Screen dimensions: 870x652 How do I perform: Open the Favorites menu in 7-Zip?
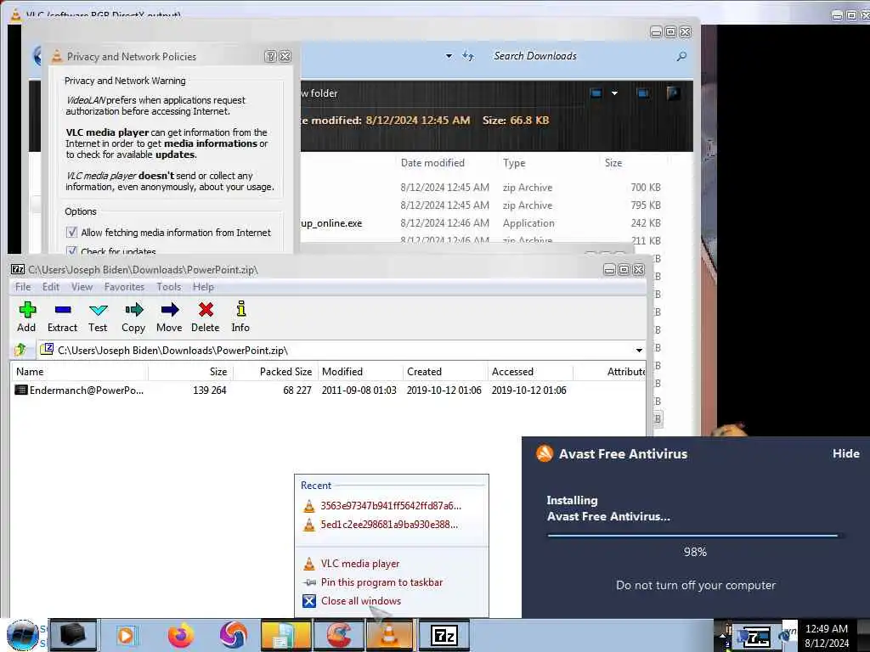pos(124,287)
